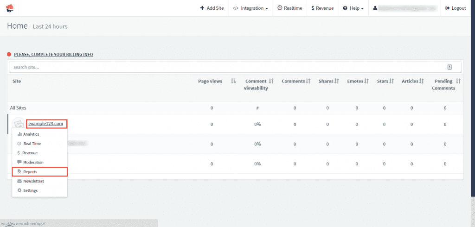
Task: Click the Add Site button
Action: pos(212,8)
